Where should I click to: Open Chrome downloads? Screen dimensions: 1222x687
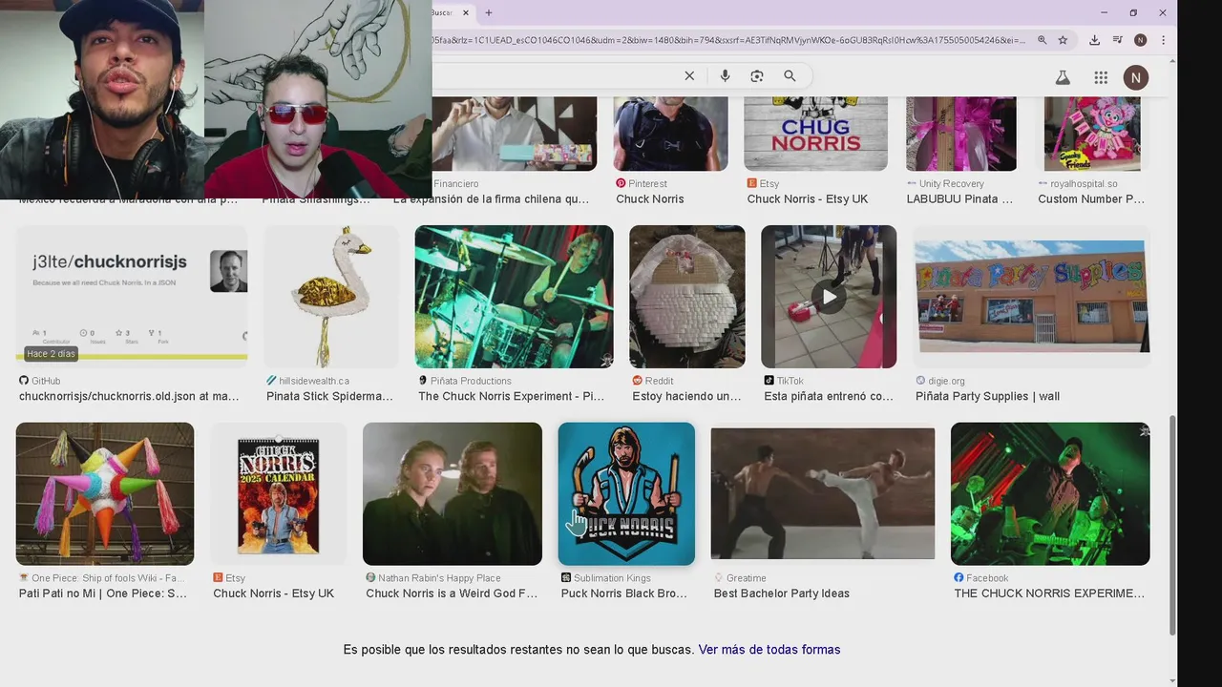tap(1094, 40)
